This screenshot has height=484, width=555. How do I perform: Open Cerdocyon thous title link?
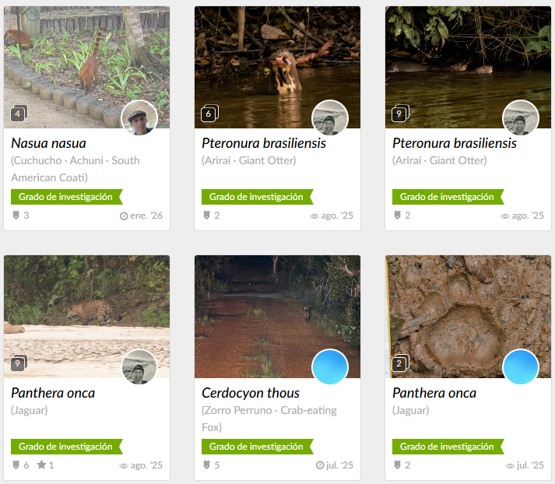point(251,393)
